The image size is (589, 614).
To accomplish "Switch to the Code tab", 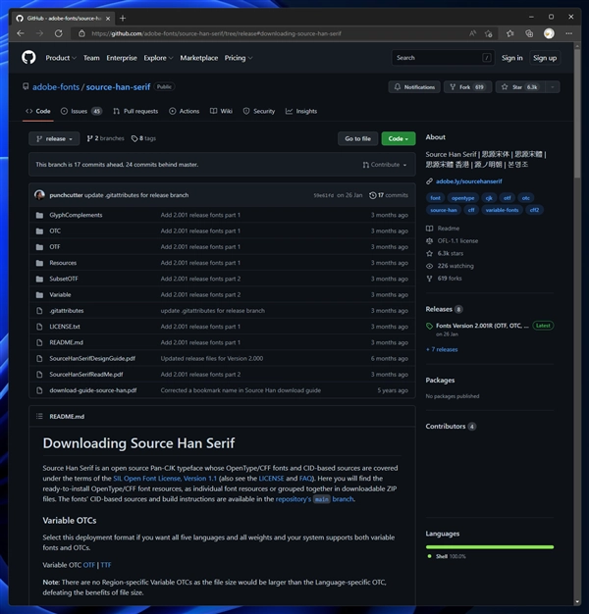I will click(x=38, y=111).
